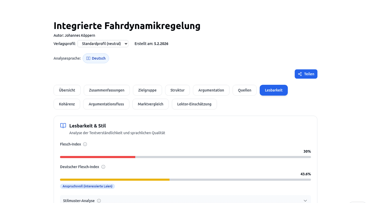Open the Verlagsprofil dropdown

(103, 43)
